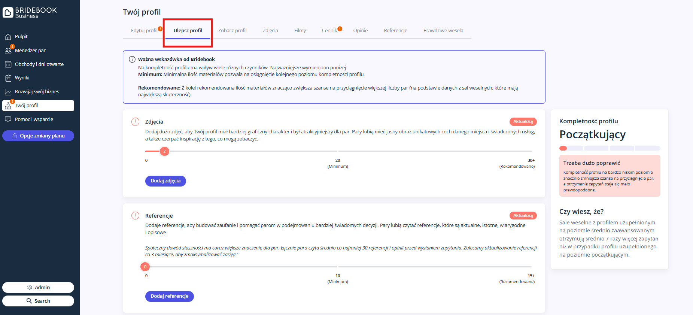Click the Bridebook Business logo

(30, 12)
